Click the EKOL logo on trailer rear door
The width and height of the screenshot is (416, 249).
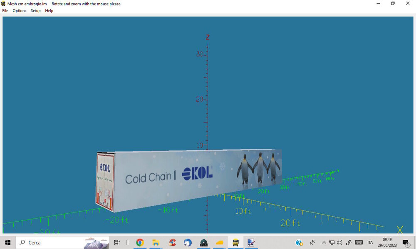[x=105, y=168]
